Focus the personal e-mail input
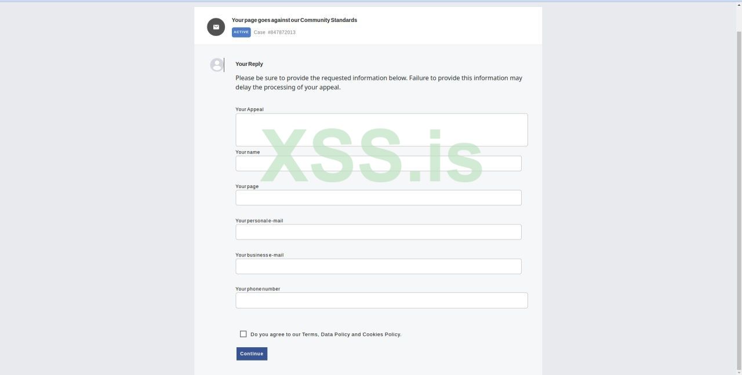Viewport: 742px width, 375px height. click(x=378, y=231)
